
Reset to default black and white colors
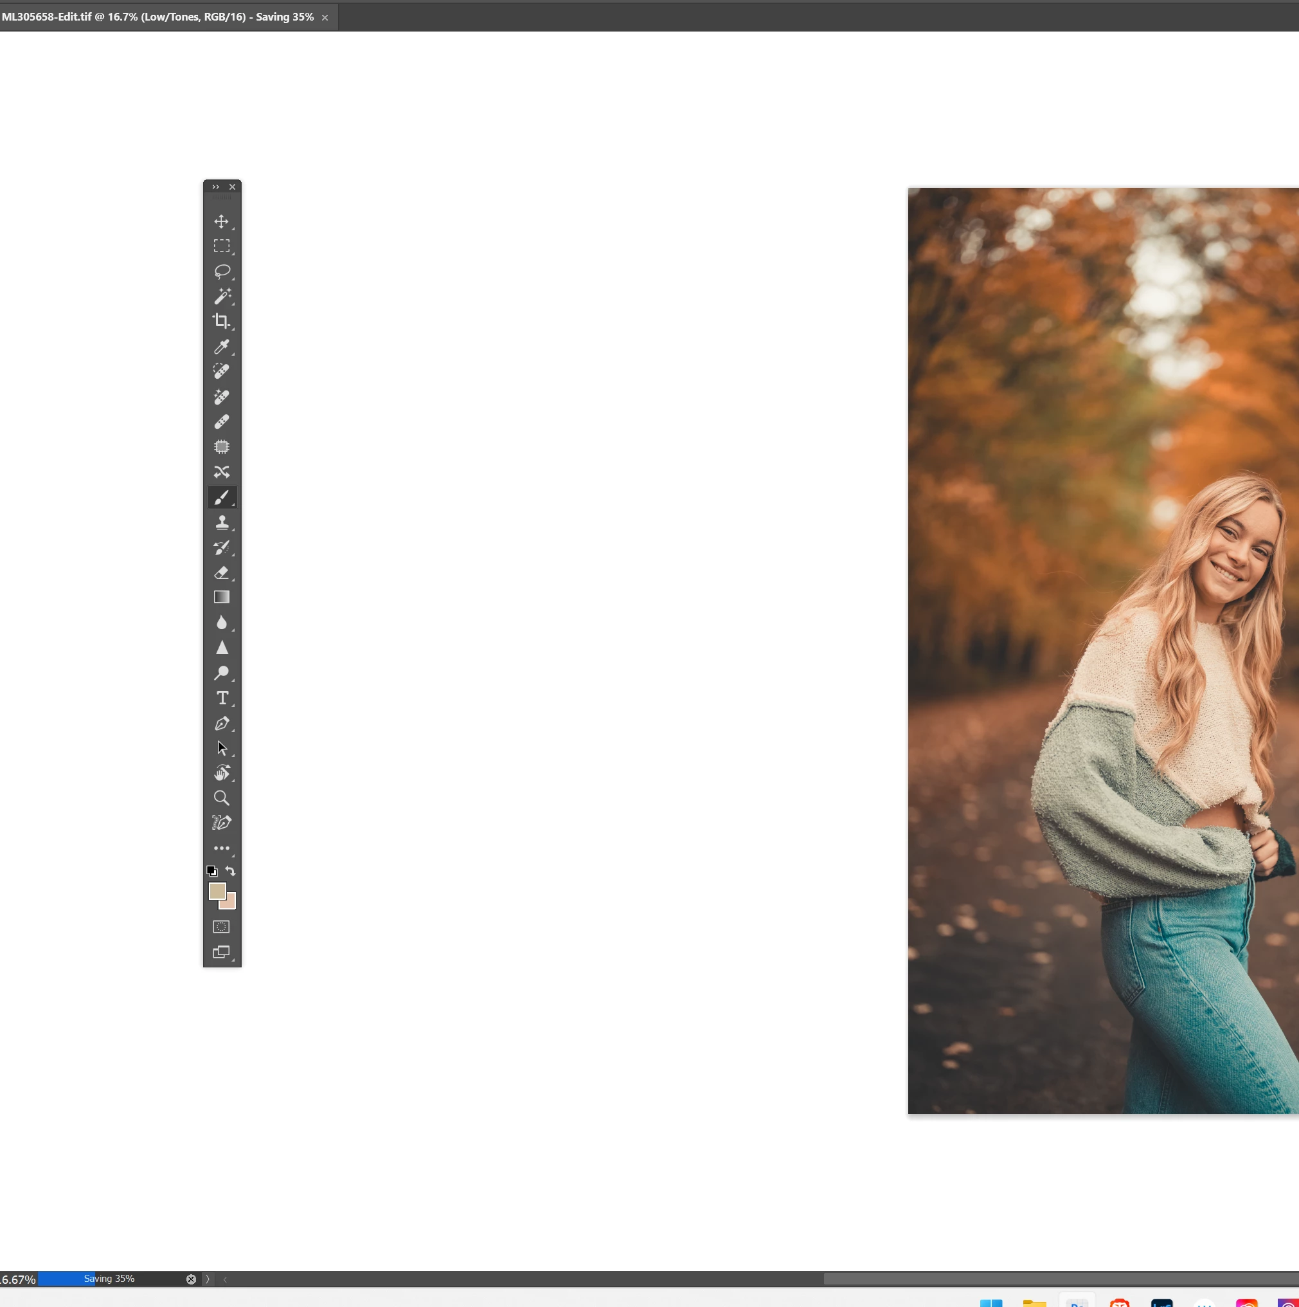pyautogui.click(x=211, y=871)
